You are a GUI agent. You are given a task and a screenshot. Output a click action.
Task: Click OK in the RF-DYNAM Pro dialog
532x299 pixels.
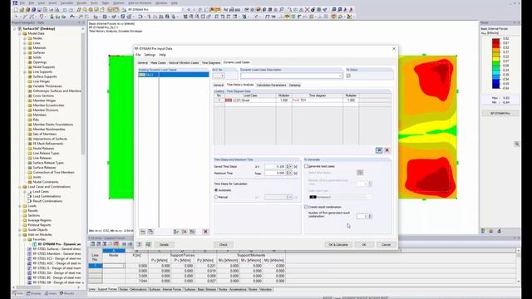364,244
